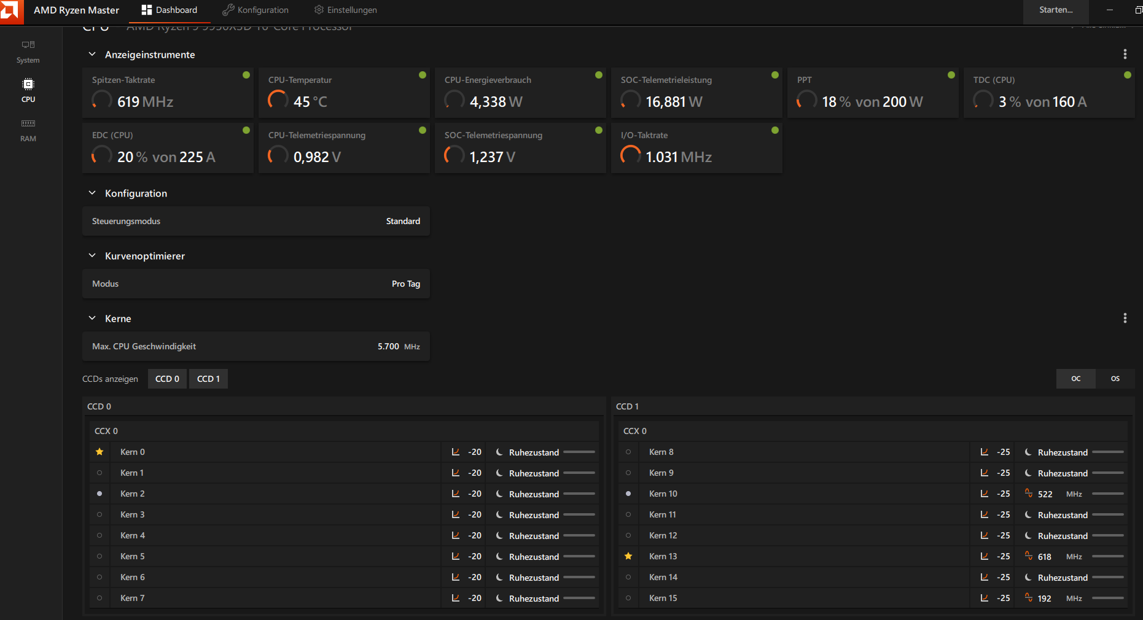The height and width of the screenshot is (620, 1143).
Task: Click the Kern 10 frequency bar
Action: [x=1108, y=494]
